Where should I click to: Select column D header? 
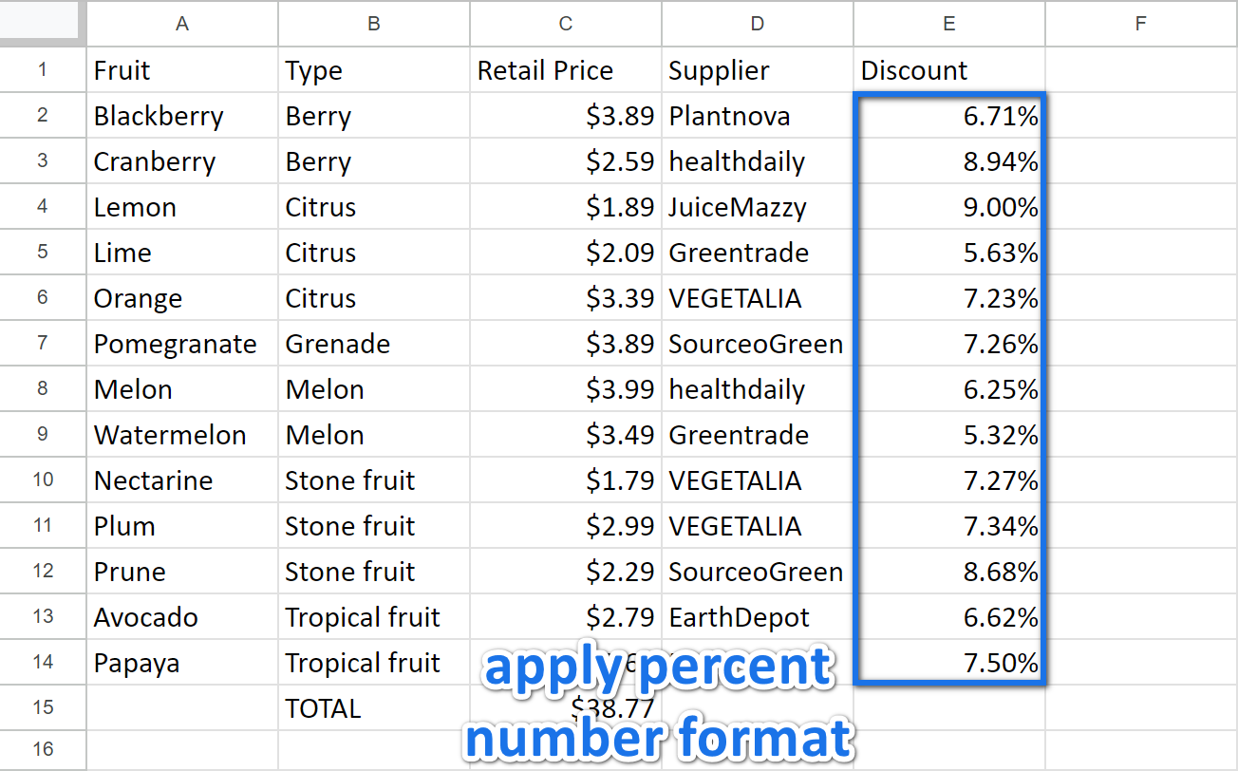pyautogui.click(x=758, y=24)
